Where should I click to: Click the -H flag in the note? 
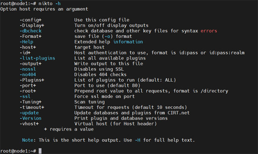click(137, 140)
